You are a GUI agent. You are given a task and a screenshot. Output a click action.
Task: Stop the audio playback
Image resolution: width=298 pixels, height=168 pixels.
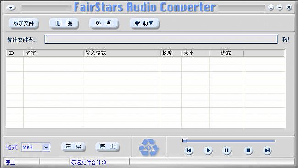click(248, 150)
